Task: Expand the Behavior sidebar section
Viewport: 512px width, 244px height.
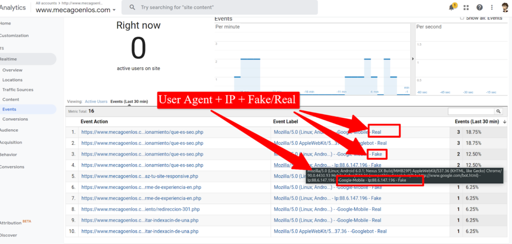Action: pyautogui.click(x=8, y=154)
